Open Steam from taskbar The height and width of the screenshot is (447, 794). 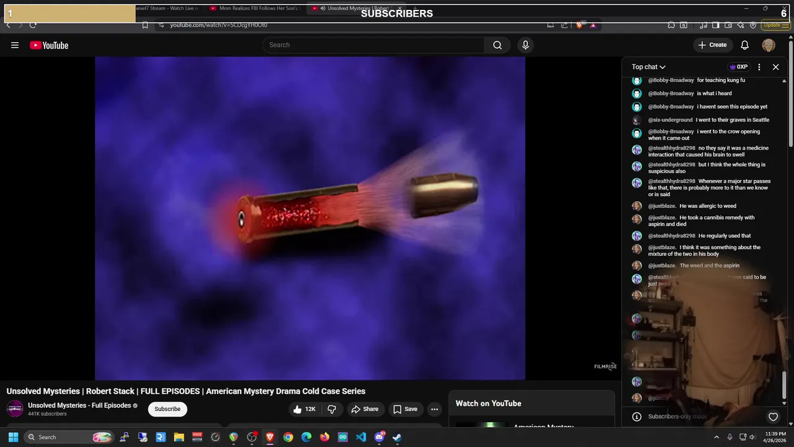pyautogui.click(x=397, y=437)
